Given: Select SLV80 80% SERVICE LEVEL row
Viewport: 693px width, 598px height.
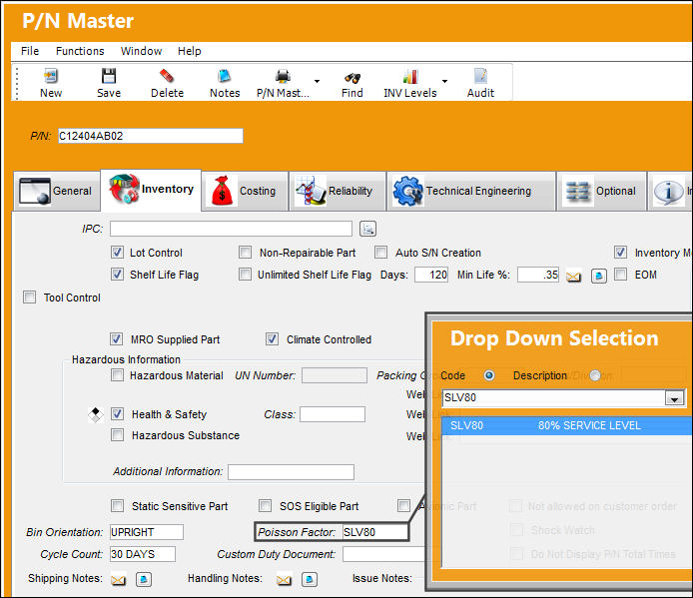Looking at the screenshot, I should [567, 426].
